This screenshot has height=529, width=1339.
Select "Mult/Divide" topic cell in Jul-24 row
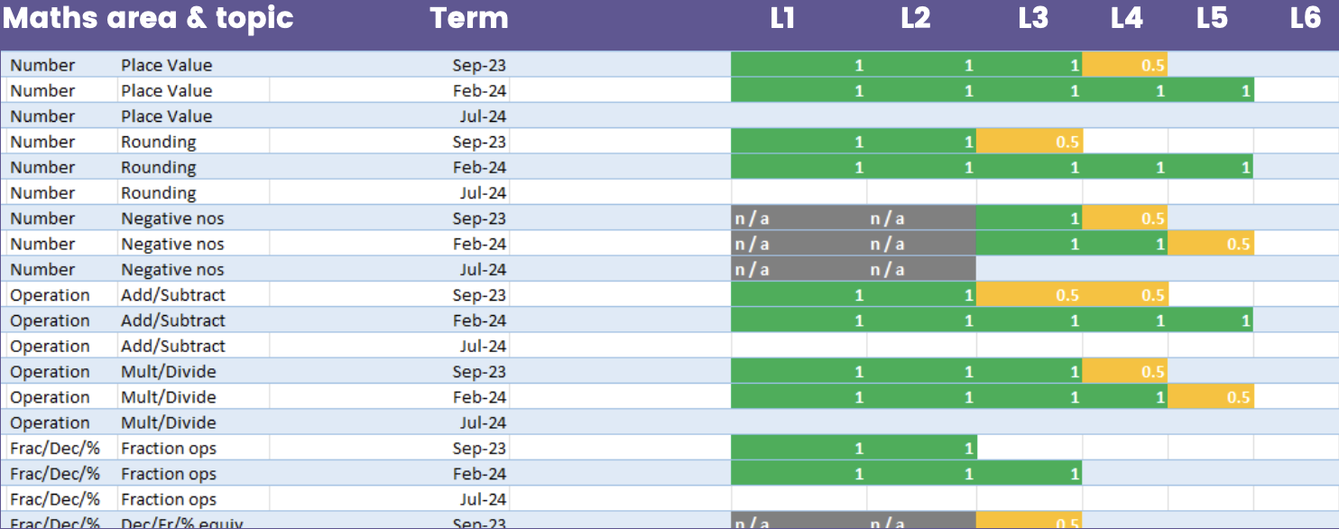pos(169,422)
